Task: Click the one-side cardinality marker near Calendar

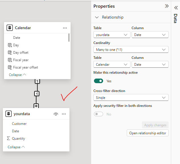Action: tap(37, 81)
